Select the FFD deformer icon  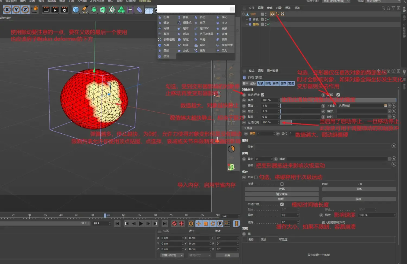[224, 23]
